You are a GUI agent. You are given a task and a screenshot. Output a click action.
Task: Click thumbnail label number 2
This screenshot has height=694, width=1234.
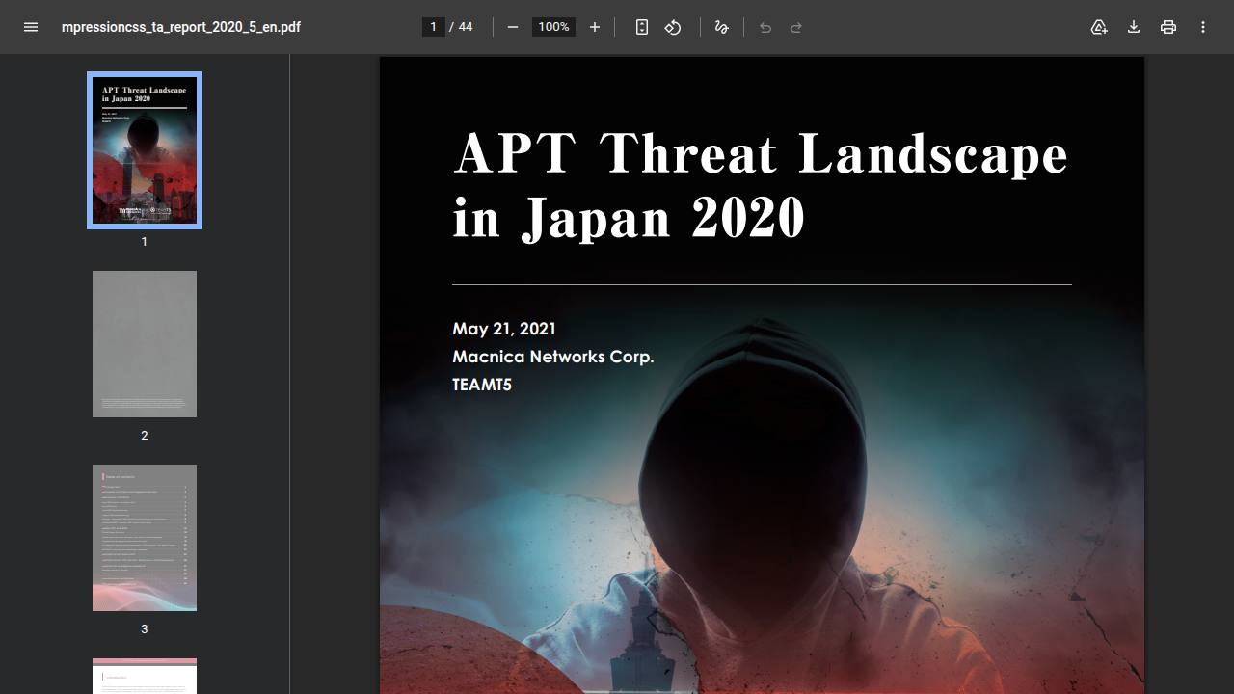point(145,436)
